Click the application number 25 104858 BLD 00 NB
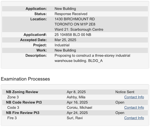Screen dimensions: 150x127 click(73, 35)
